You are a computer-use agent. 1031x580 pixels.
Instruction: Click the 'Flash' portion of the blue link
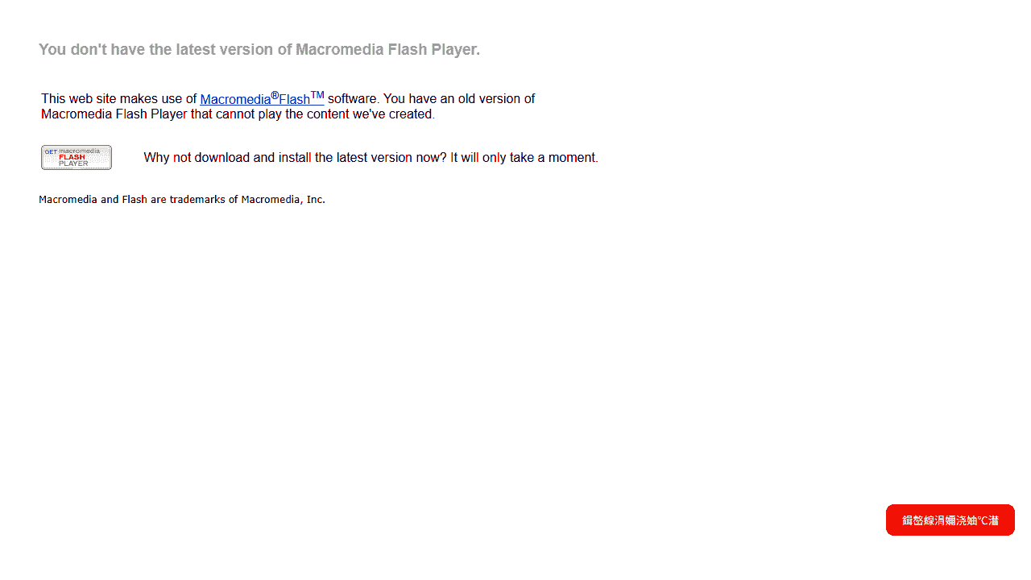294,100
